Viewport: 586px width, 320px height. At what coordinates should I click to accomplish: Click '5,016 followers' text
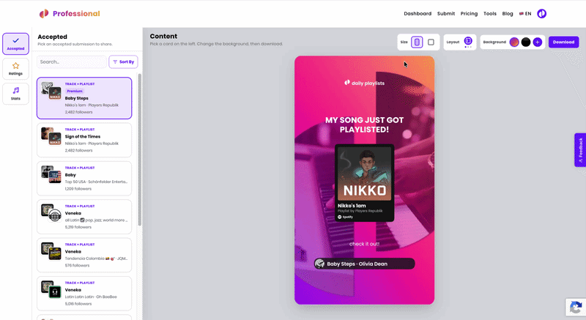pyautogui.click(x=78, y=304)
